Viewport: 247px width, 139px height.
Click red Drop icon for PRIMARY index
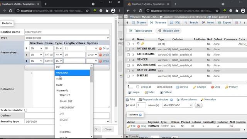click(x=139, y=126)
